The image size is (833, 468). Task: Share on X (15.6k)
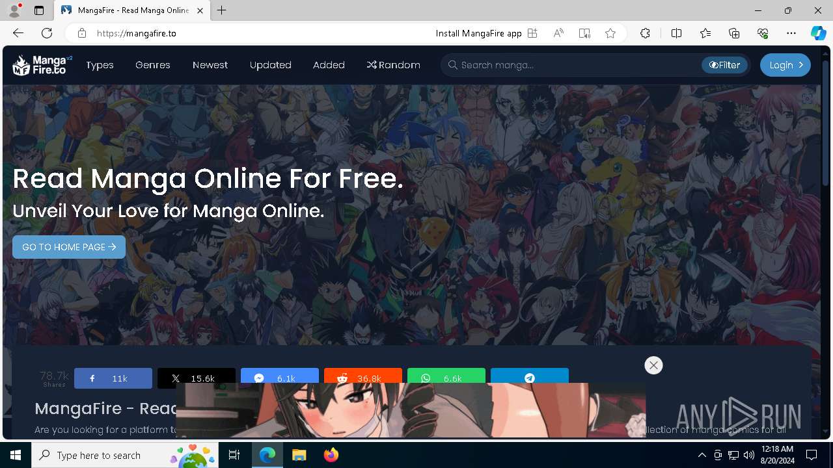click(x=197, y=378)
